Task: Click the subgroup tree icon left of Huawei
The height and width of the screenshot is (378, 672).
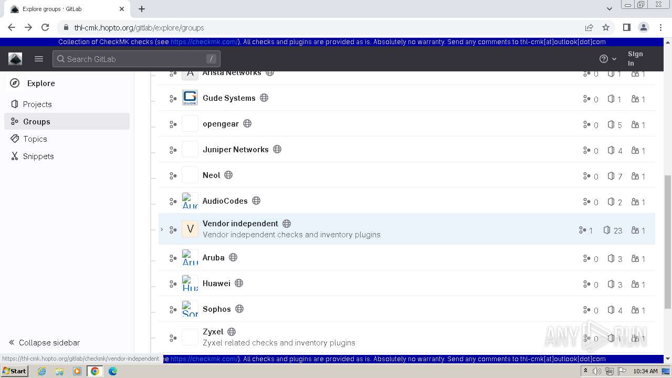Action: click(173, 284)
